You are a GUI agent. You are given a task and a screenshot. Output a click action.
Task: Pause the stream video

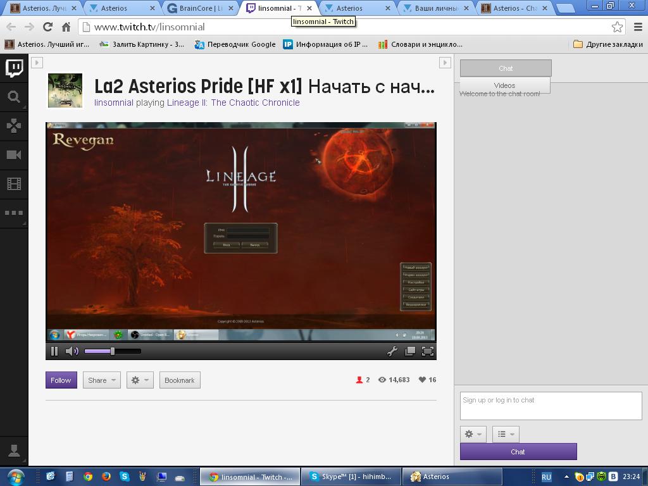pos(54,351)
